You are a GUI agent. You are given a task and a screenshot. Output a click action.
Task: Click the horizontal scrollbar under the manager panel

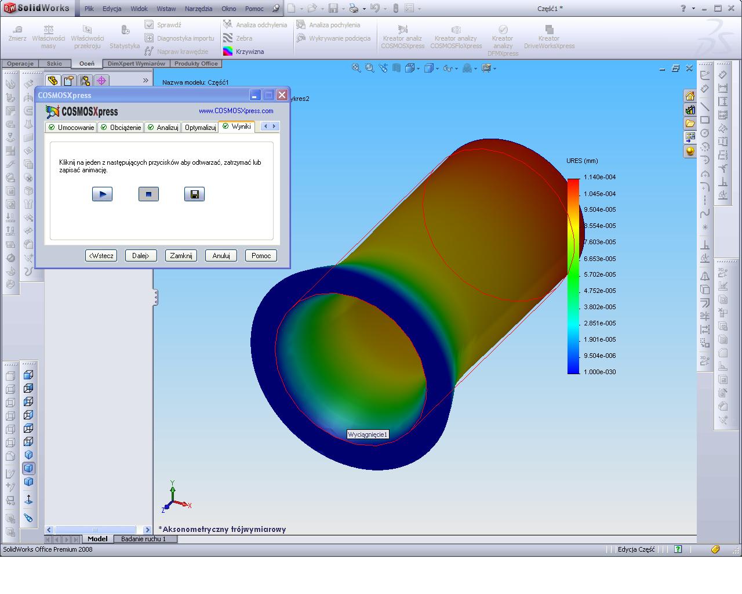99,530
